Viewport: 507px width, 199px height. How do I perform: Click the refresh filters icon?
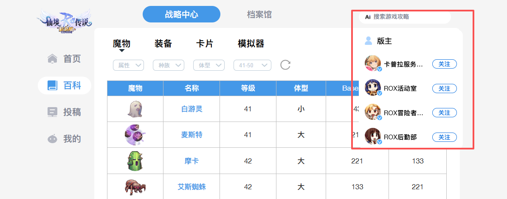coord(285,65)
